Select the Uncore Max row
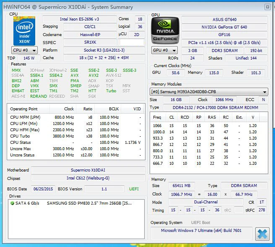 pos(76,149)
